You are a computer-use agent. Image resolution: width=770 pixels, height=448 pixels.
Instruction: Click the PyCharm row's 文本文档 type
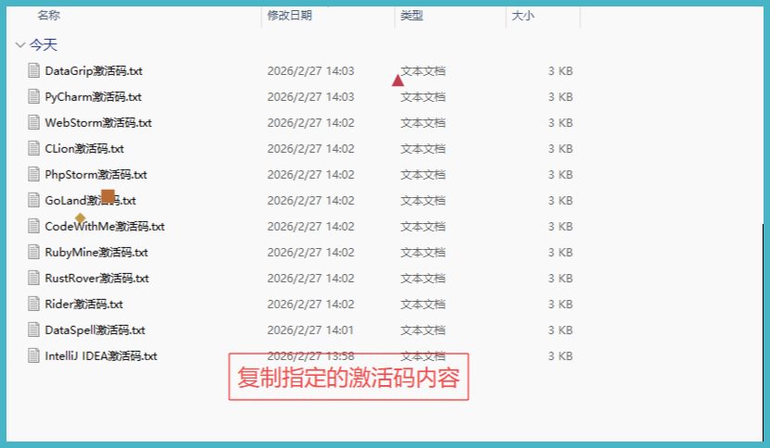click(423, 96)
